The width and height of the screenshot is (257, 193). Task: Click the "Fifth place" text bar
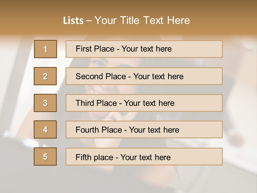coord(144,157)
